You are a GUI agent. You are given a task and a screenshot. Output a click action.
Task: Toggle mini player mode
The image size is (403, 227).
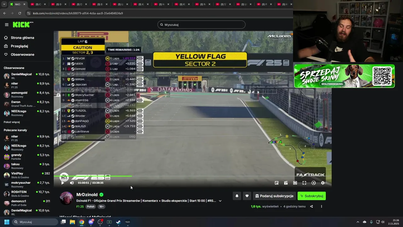click(x=277, y=183)
